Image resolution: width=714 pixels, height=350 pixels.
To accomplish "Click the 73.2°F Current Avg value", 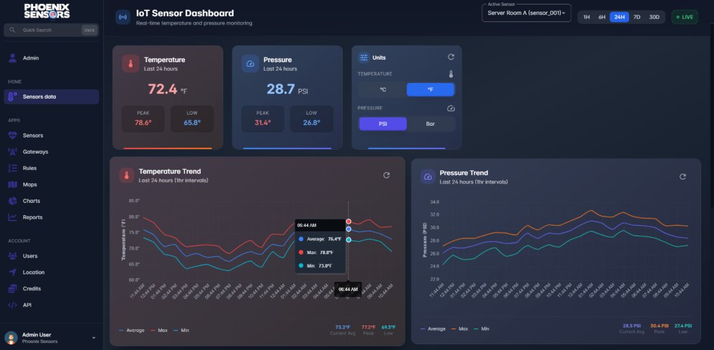I will [343, 327].
